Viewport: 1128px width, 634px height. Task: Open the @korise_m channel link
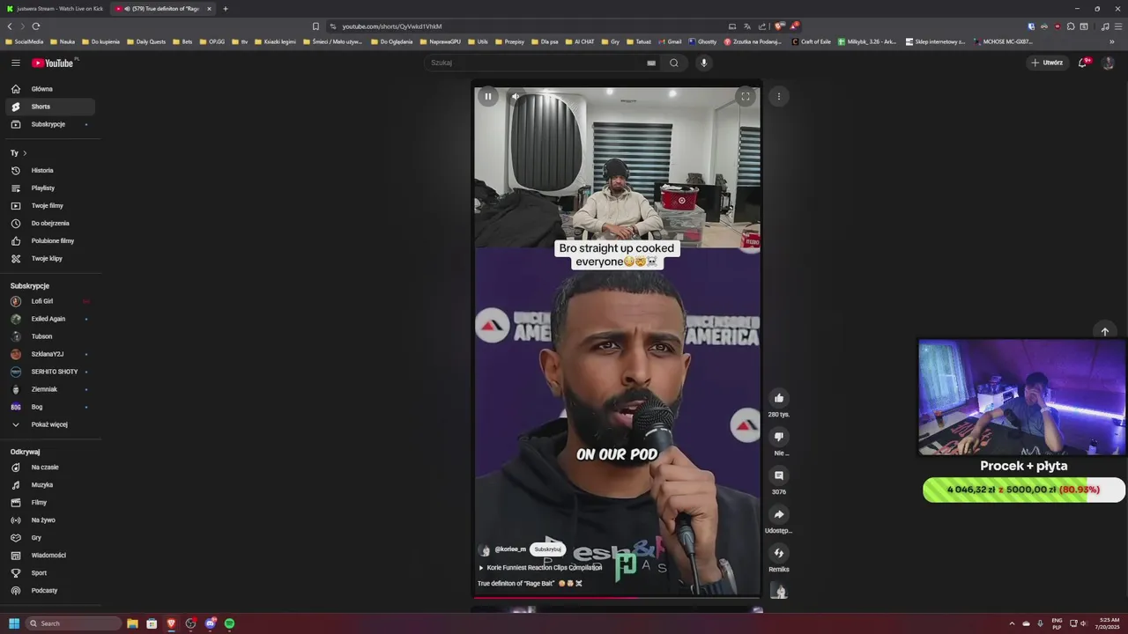click(510, 549)
